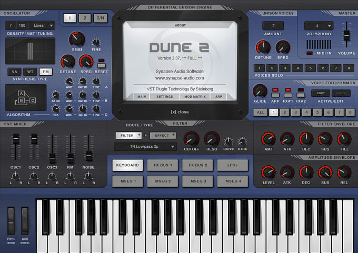Image resolution: width=358 pixels, height=253 pixels.
Task: Select the algorithm diagram display
Action: tap(28, 97)
